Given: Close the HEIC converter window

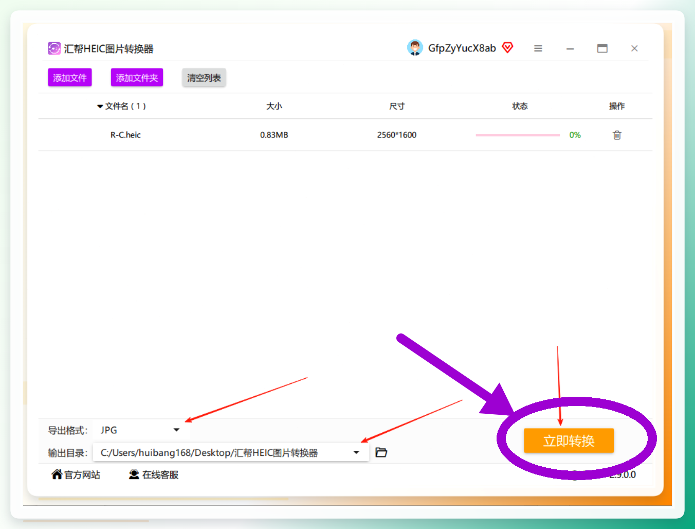Looking at the screenshot, I should pos(634,48).
